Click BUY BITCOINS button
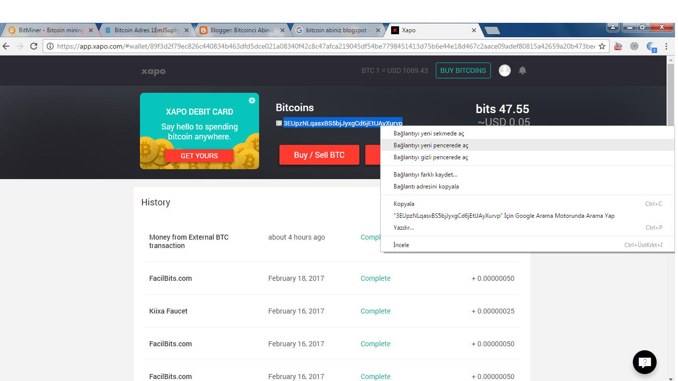Image resolution: width=678 pixels, height=381 pixels. click(463, 70)
